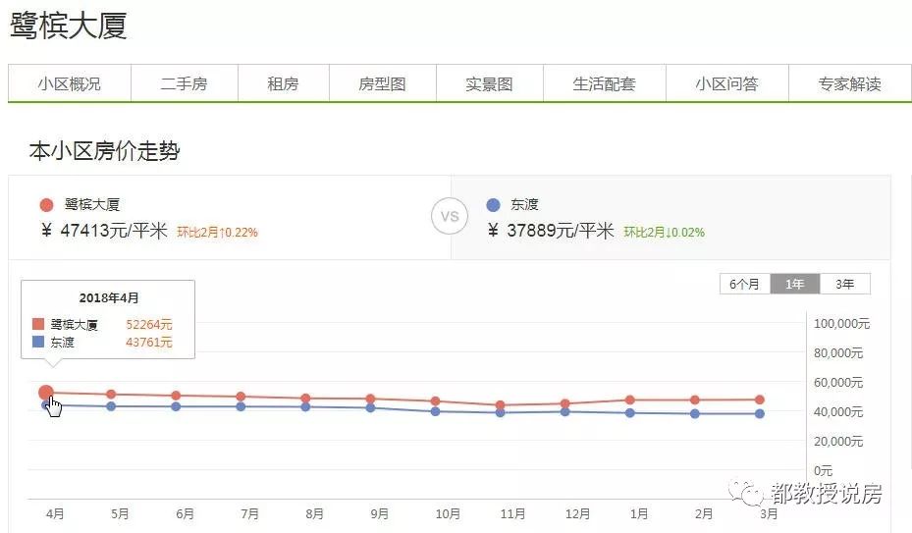Click the red 鹭槟大厦 legend dot
912x533 pixels.
coord(46,205)
